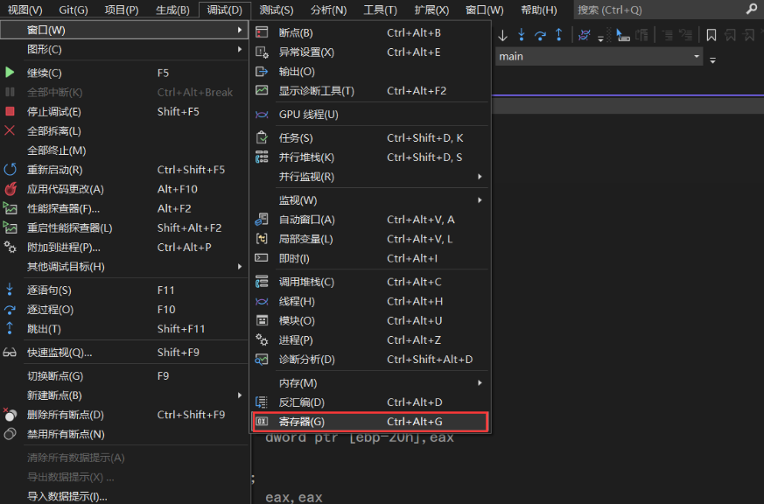Click the 调用堆栈 stack icon

tap(262, 282)
